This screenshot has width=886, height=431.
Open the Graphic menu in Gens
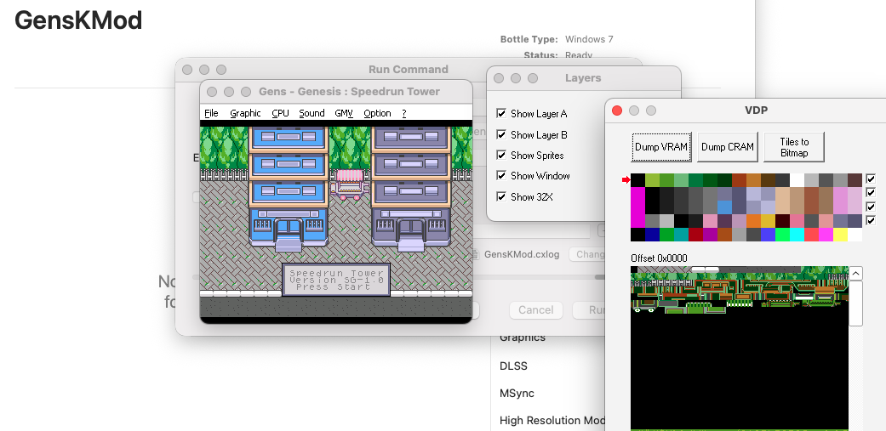click(245, 113)
